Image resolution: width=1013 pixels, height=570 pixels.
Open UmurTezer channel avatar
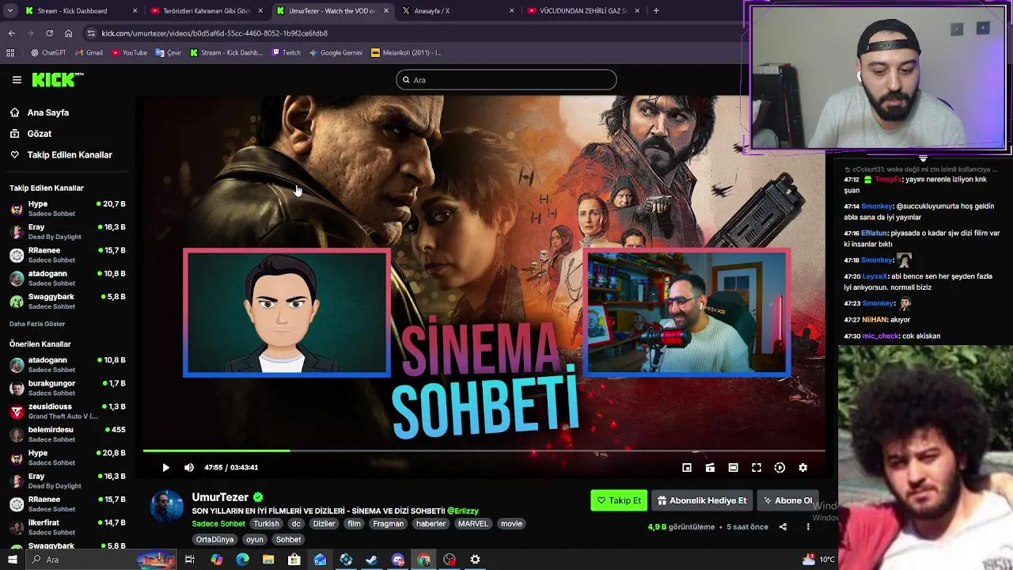click(167, 507)
